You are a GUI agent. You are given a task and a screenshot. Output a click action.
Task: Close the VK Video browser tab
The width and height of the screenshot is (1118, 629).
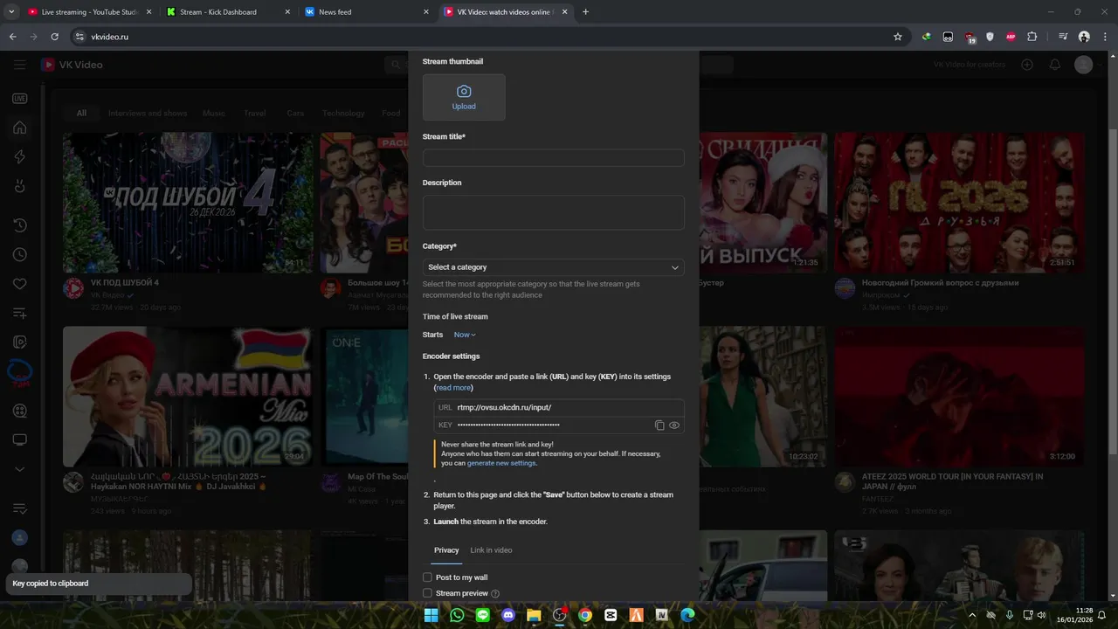(564, 12)
